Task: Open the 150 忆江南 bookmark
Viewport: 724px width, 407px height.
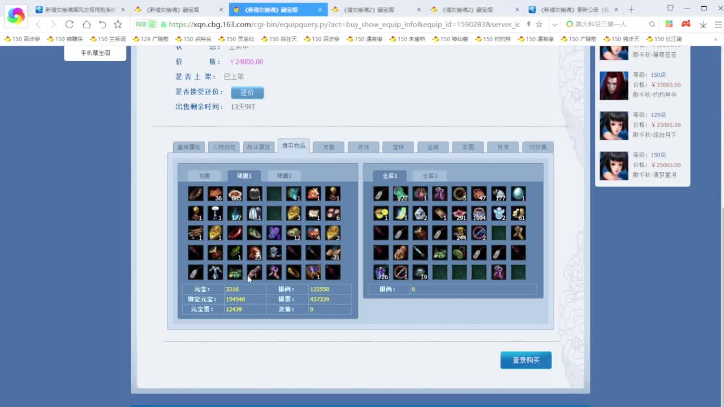Action: click(664, 38)
